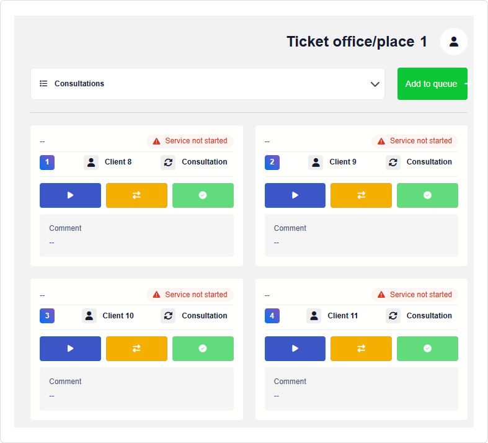The width and height of the screenshot is (488, 443).
Task: Click Consultation refresh icon for Client 9
Action: (393, 163)
